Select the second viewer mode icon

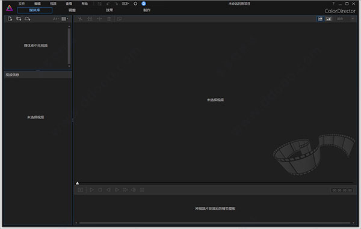(x=329, y=19)
